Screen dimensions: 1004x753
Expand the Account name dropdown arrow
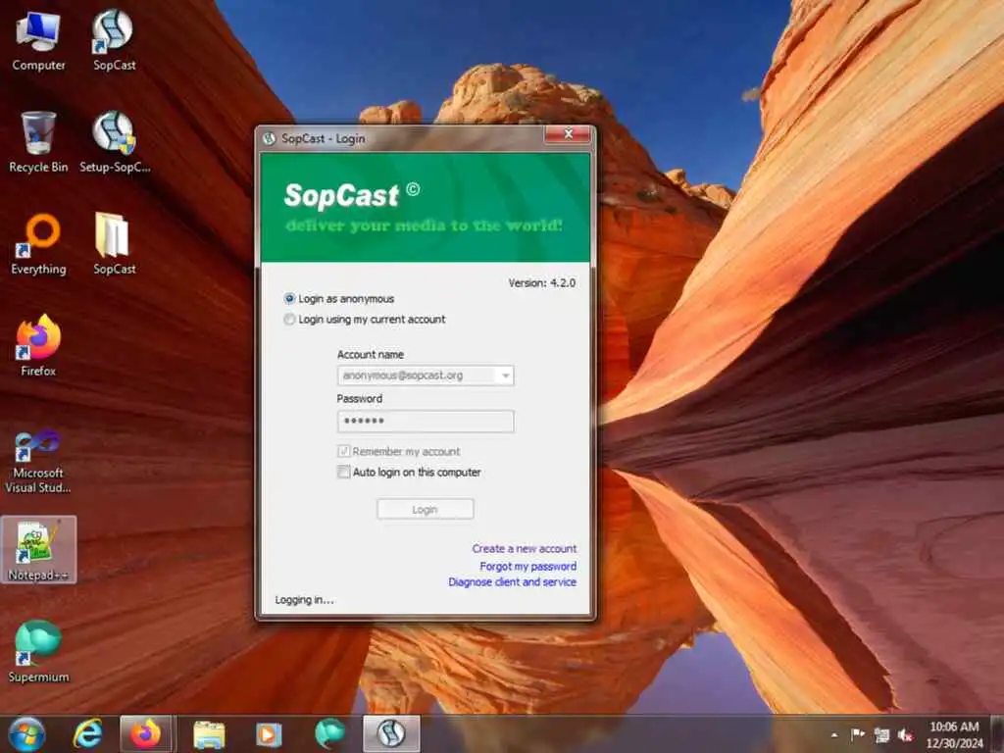pos(506,376)
